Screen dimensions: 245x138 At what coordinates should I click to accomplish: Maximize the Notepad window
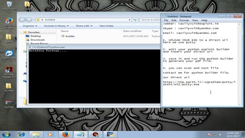pos(230,16)
